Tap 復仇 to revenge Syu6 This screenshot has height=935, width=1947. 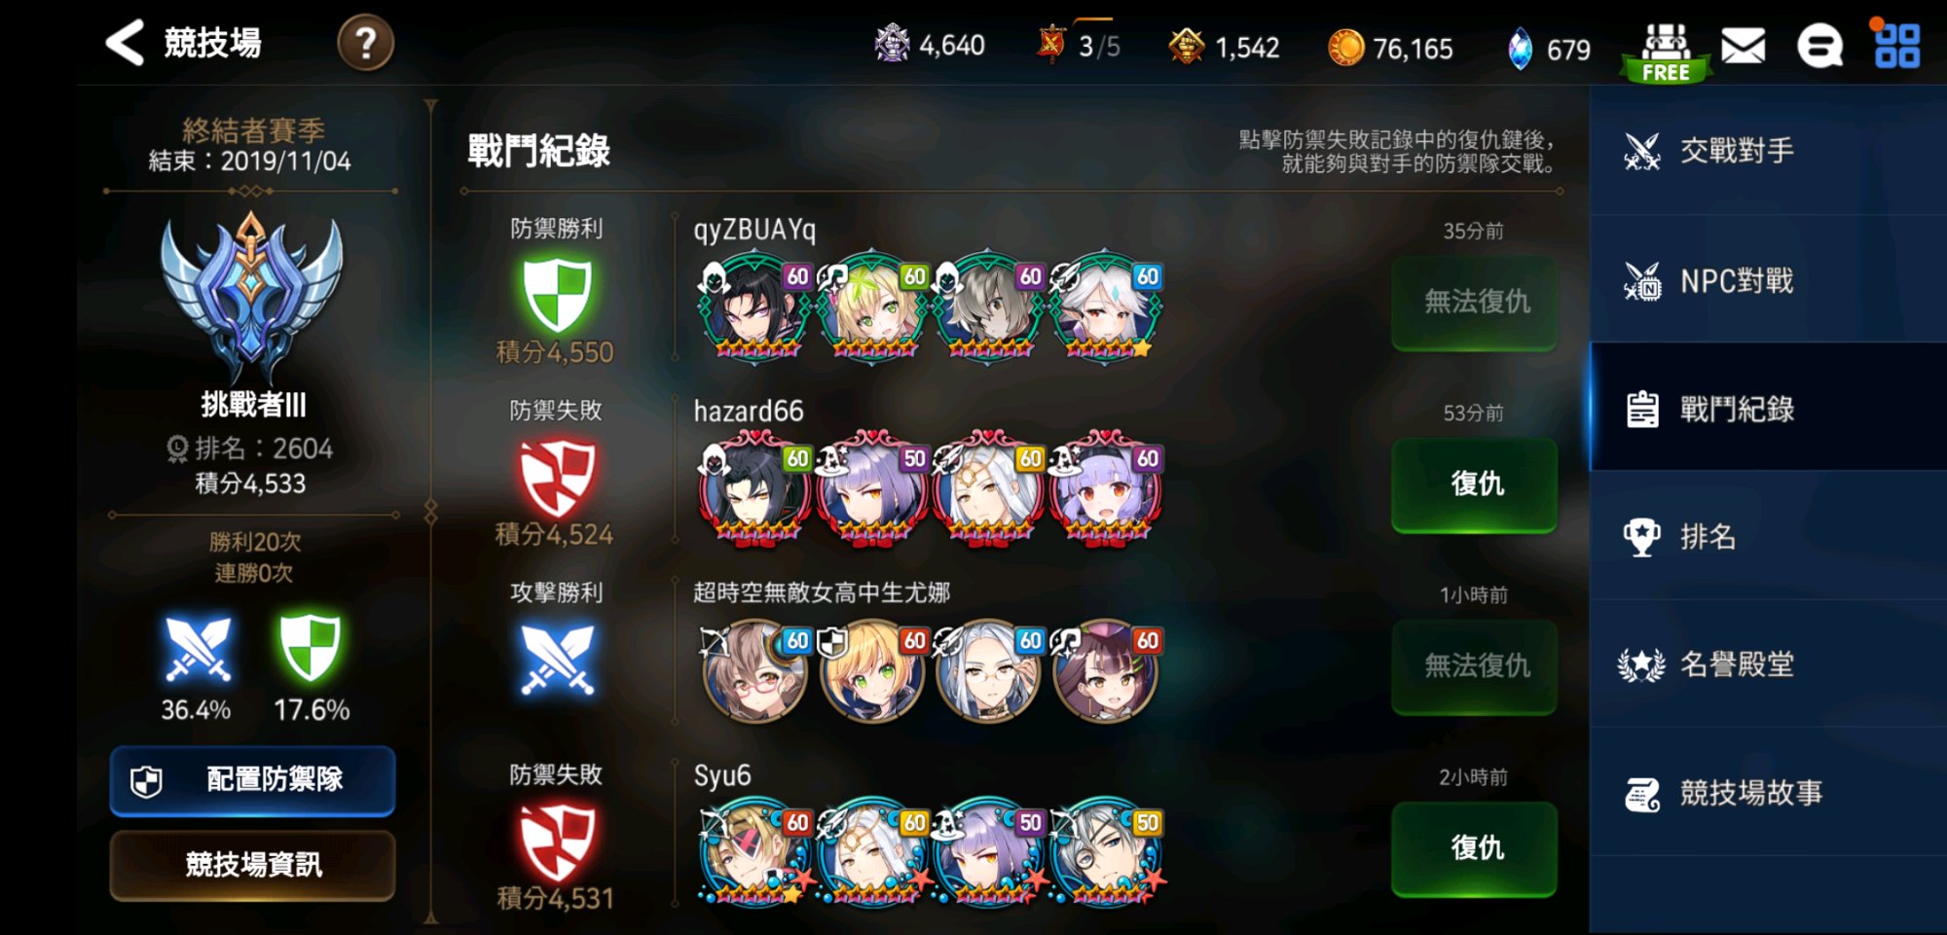coord(1475,848)
